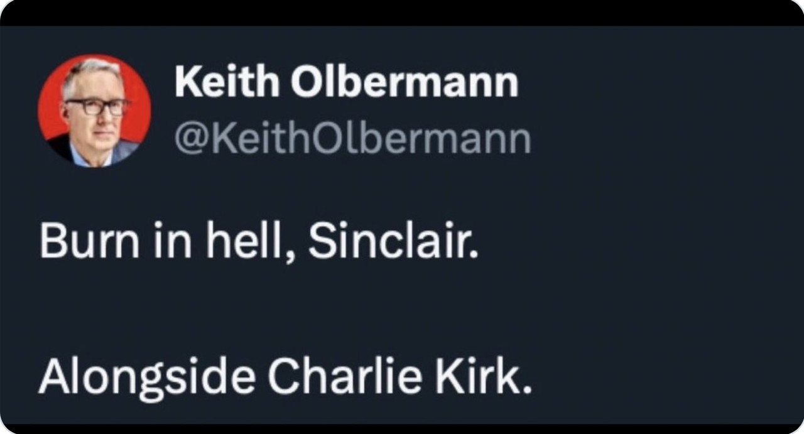
Task: Click the blank gap between tweet lines
Action: [x=402, y=310]
